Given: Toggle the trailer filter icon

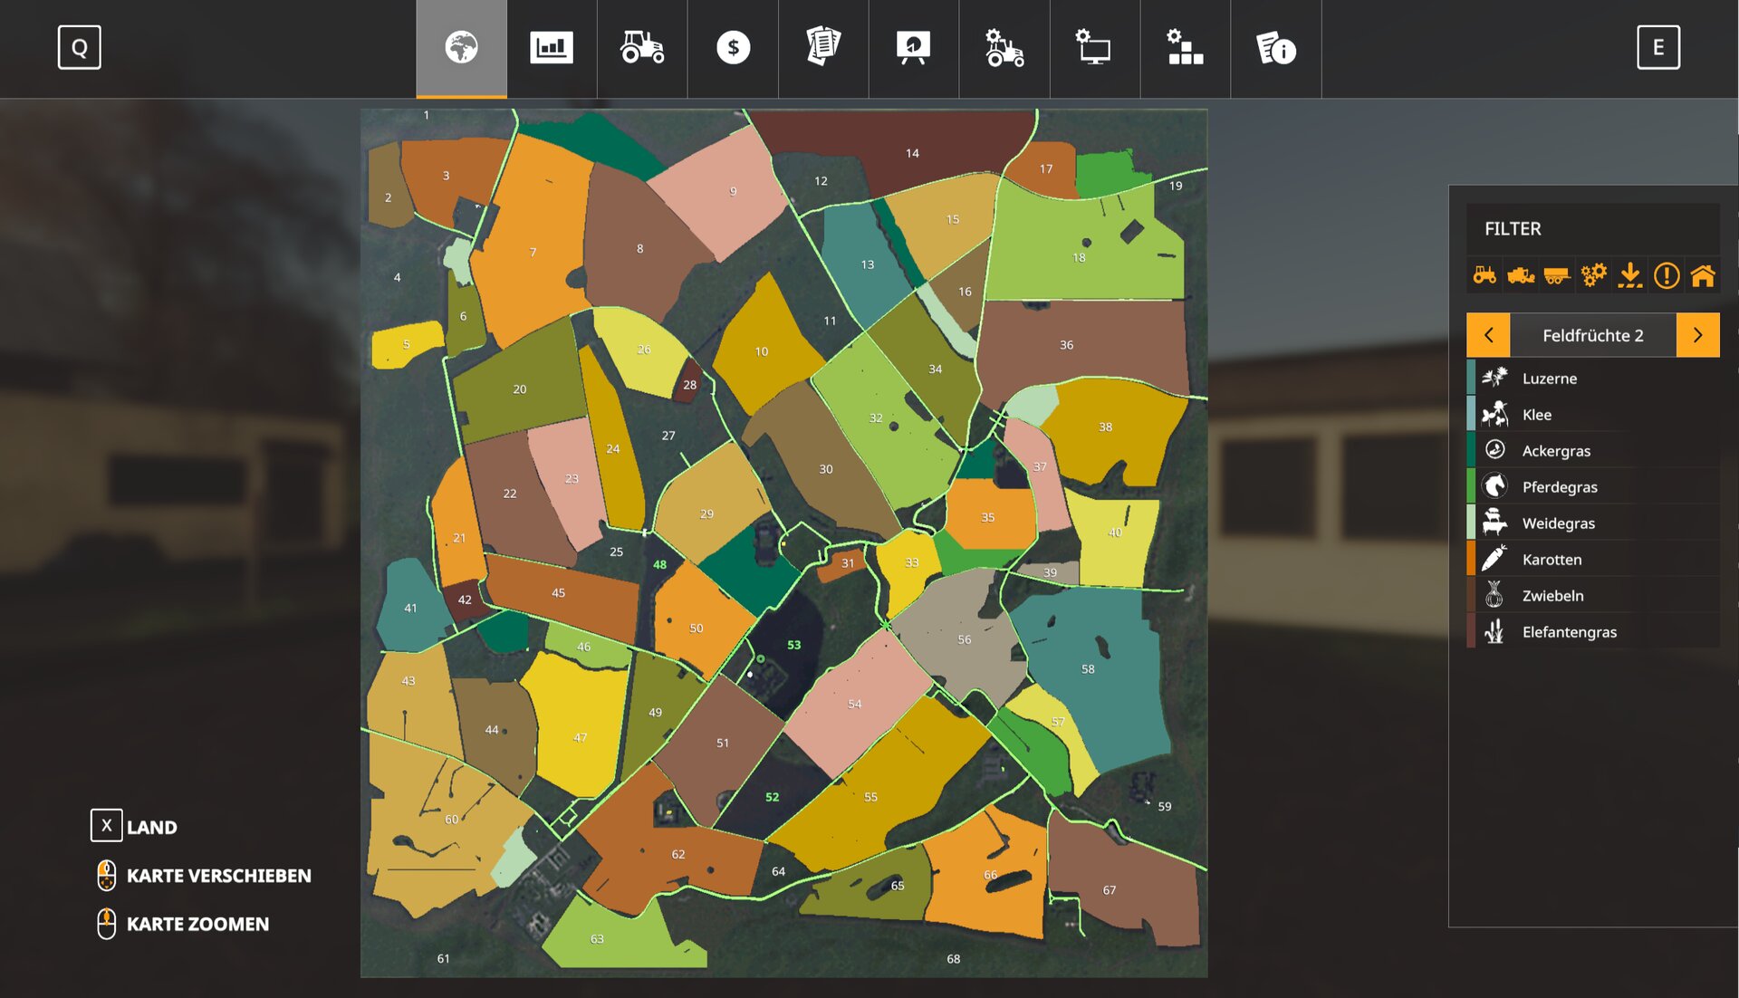Looking at the screenshot, I should tap(1557, 275).
